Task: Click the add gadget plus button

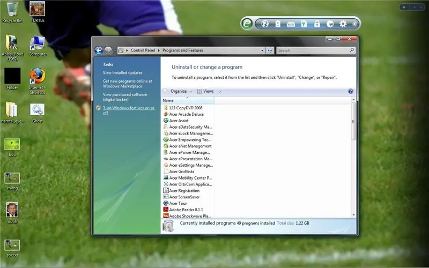Action: pos(404,7)
